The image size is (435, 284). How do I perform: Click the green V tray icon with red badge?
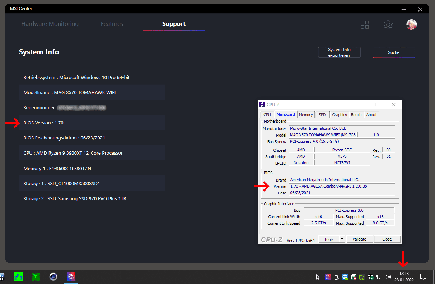tap(354, 277)
